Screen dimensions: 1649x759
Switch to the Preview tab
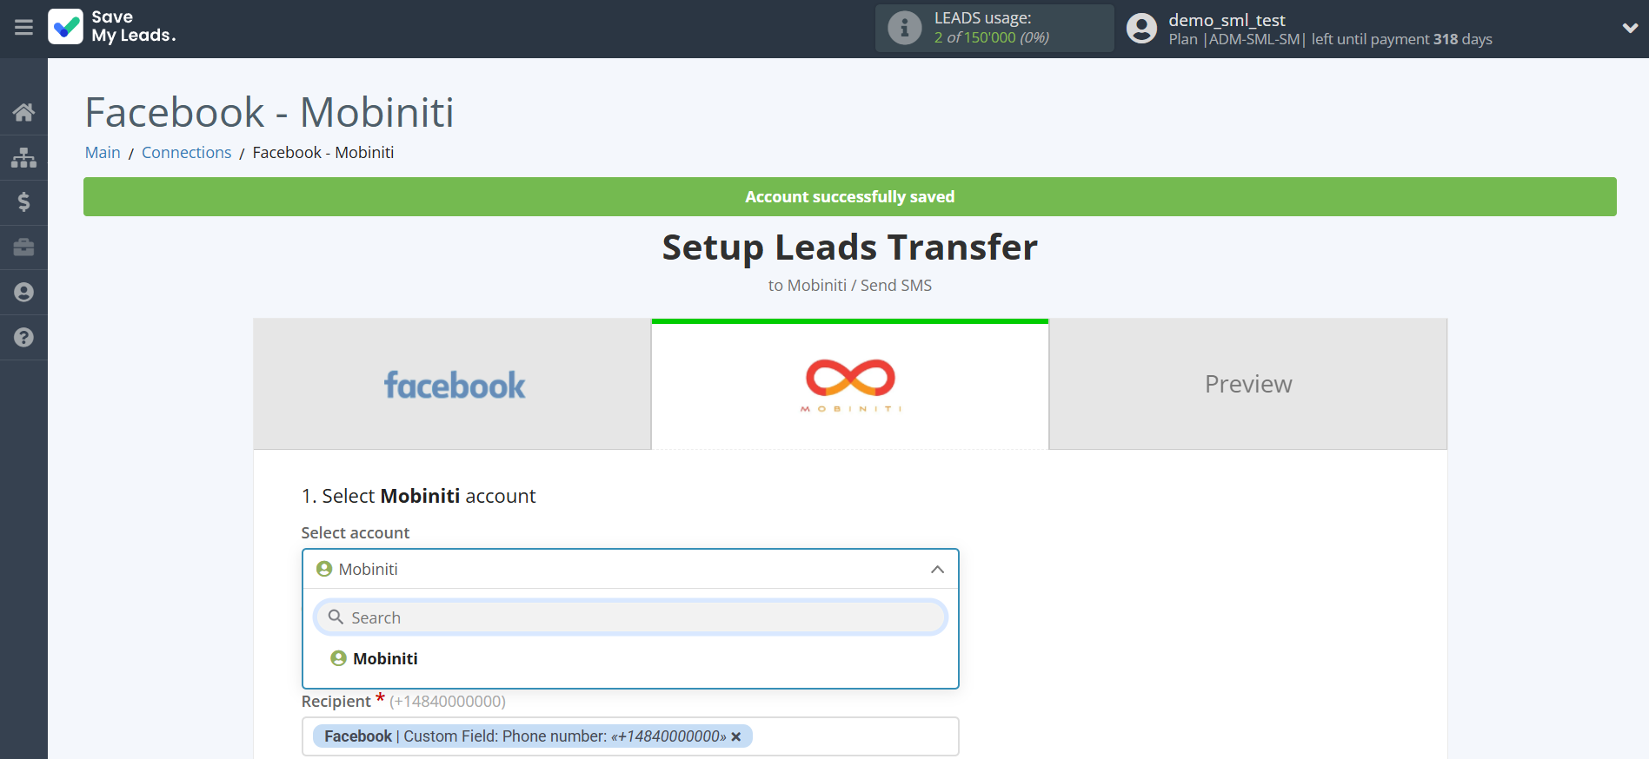click(1248, 384)
